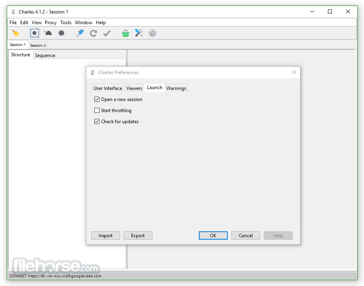Screen dimensions: 364x286
Task: Toggle 'Check for updates' checkbox
Action: pyautogui.click(x=97, y=121)
